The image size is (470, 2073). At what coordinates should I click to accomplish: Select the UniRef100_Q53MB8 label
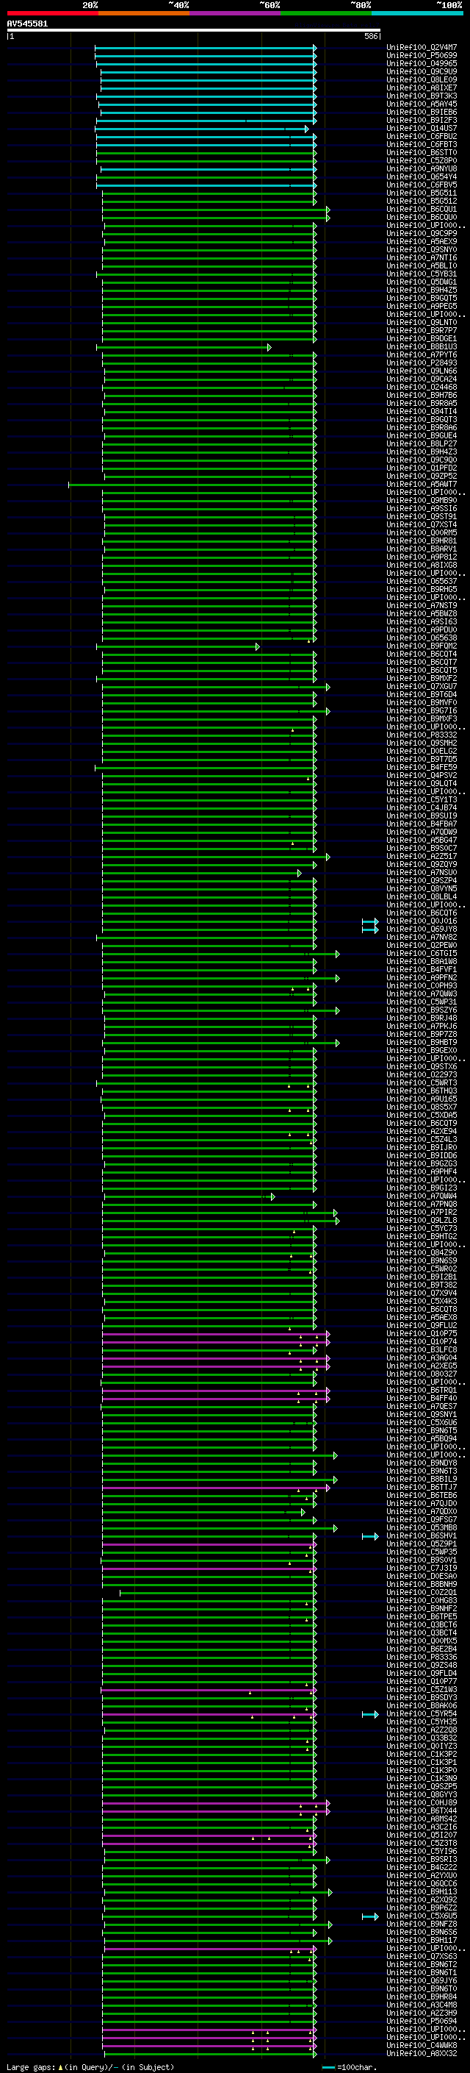[422, 1528]
